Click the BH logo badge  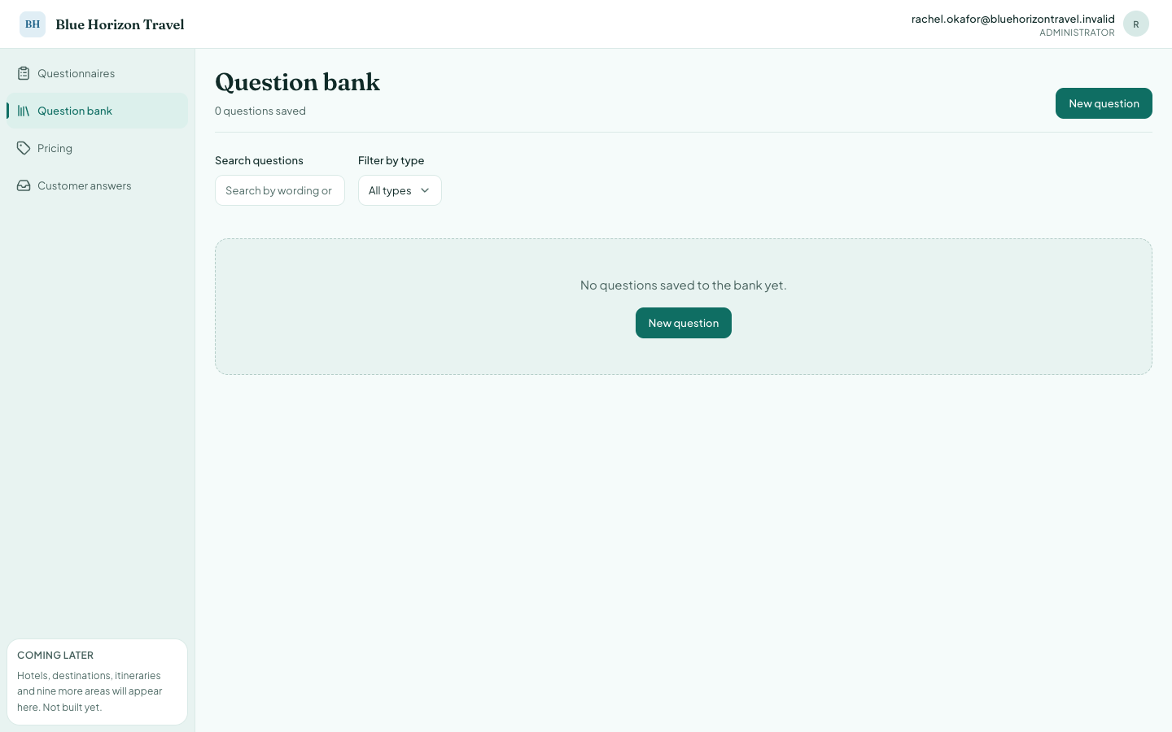[33, 24]
